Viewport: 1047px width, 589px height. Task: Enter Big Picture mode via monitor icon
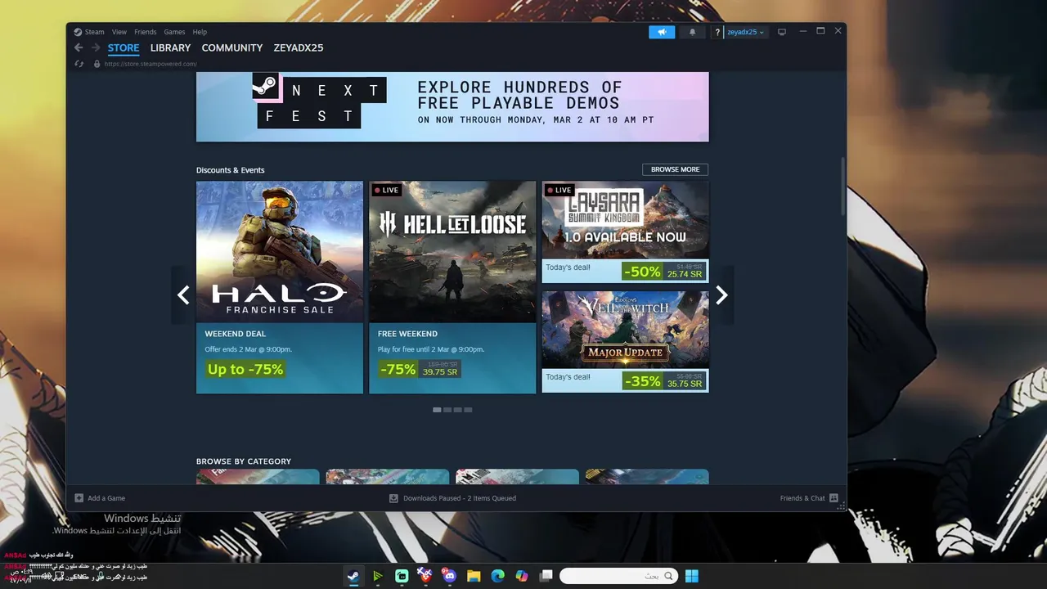(x=782, y=32)
